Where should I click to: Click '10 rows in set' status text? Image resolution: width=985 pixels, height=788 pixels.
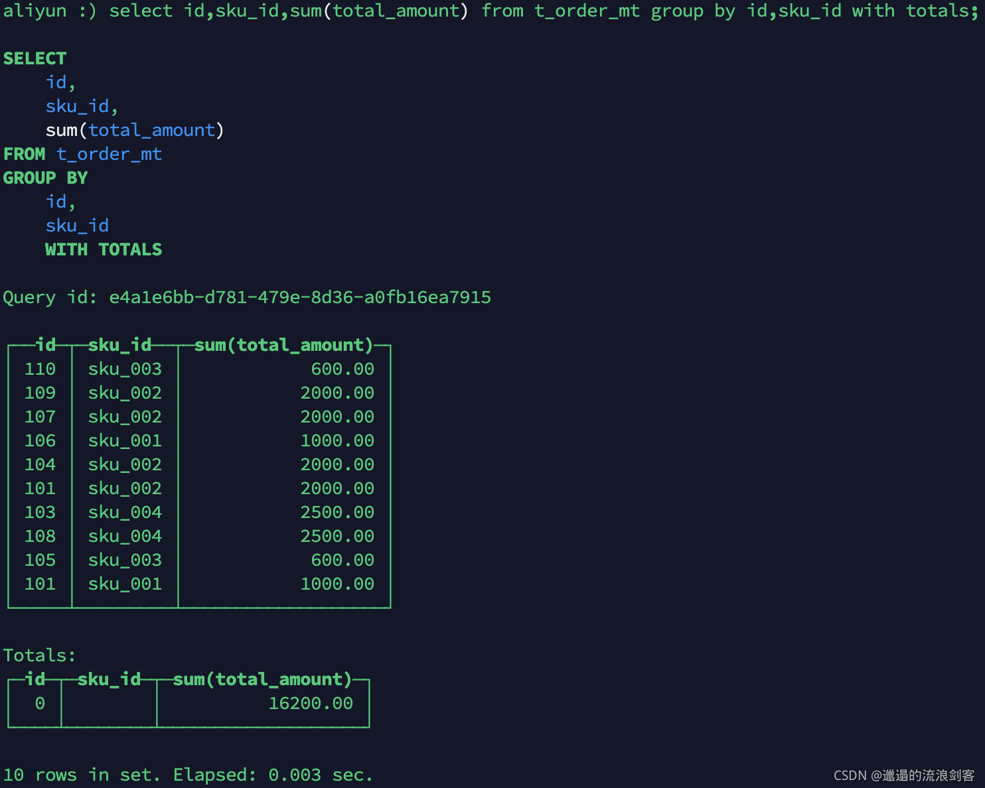point(82,775)
